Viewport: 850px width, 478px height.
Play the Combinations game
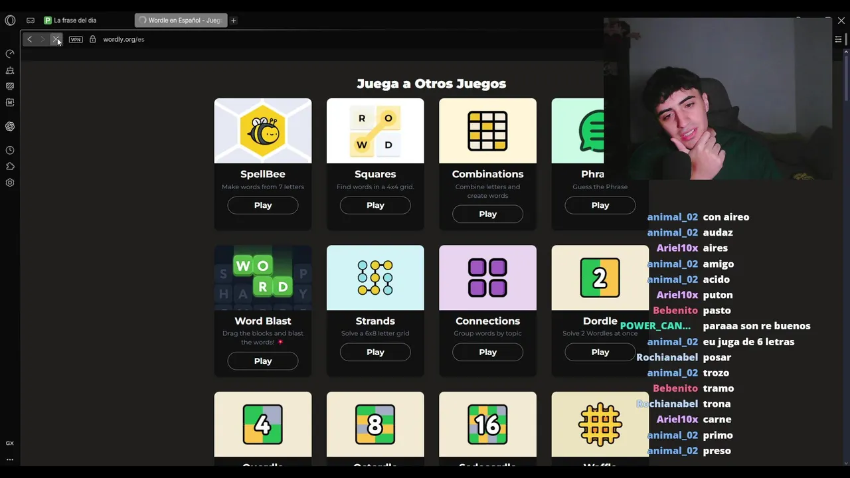pos(487,214)
